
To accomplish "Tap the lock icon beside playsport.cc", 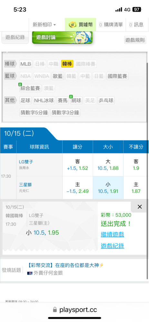I will tap(55, 310).
